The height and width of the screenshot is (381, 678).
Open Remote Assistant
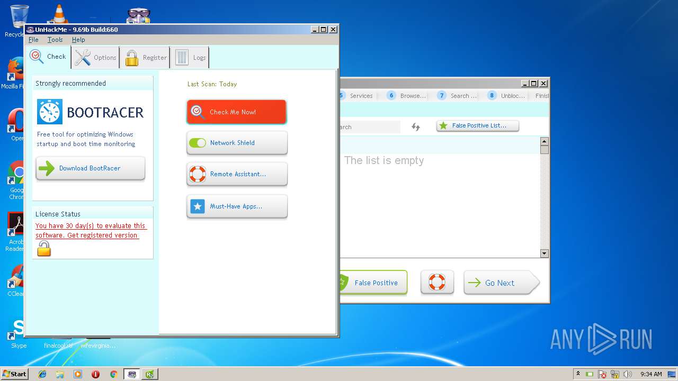[237, 174]
